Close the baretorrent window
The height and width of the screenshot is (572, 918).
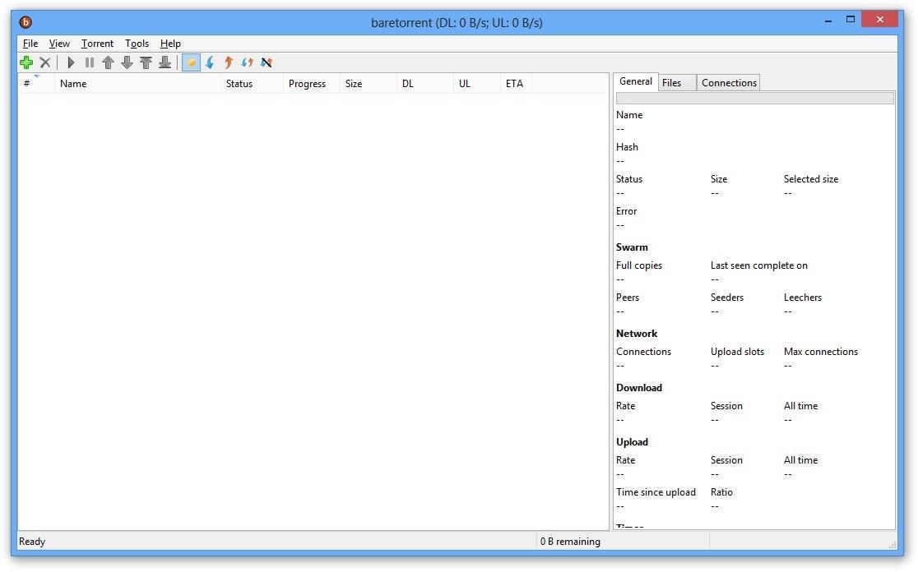click(880, 20)
